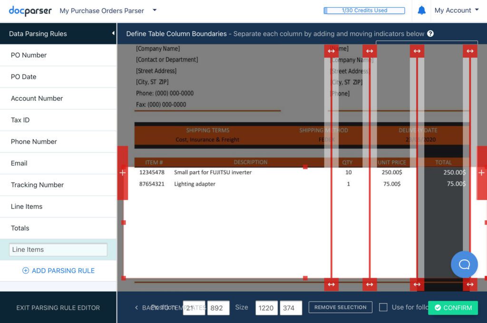Click the 'Cost, Insurance & Freight' text
This screenshot has width=487, height=323.
pyautogui.click(x=207, y=140)
